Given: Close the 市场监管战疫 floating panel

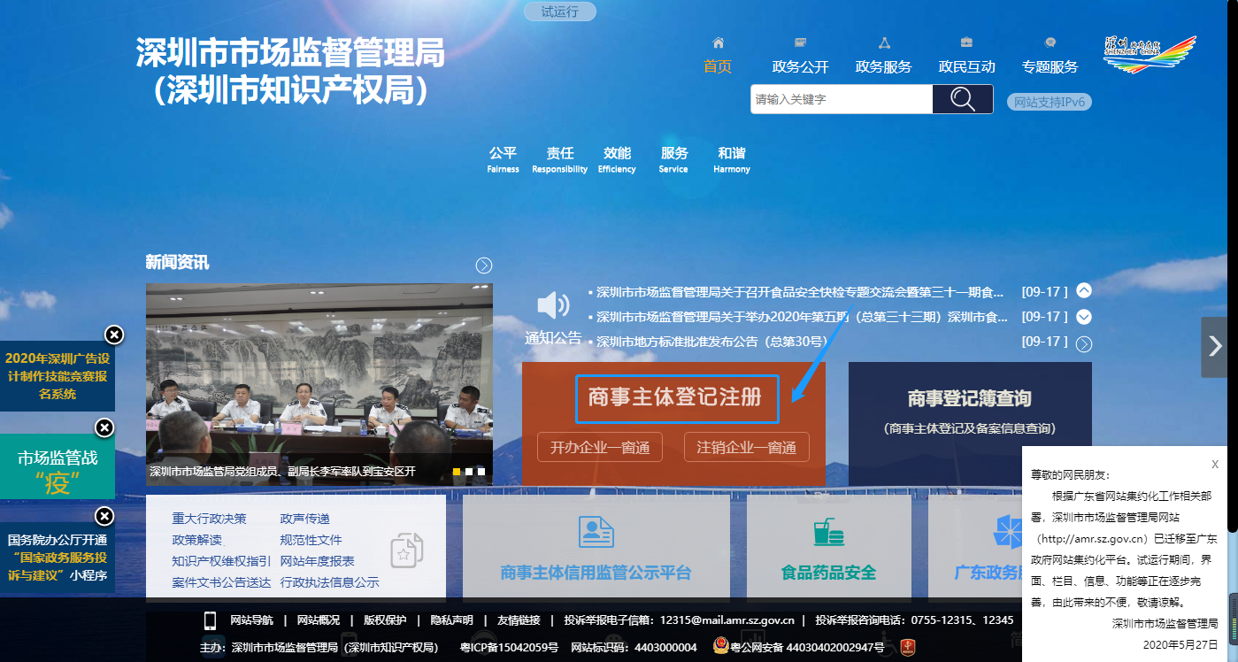Looking at the screenshot, I should tap(104, 427).
